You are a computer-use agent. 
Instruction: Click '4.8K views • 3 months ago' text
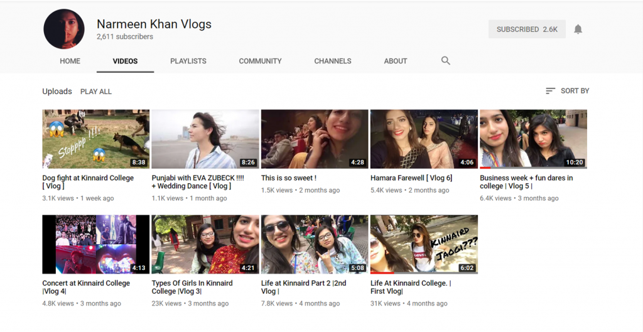pos(82,303)
